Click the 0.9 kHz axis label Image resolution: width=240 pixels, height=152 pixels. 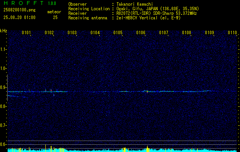pos(3,87)
